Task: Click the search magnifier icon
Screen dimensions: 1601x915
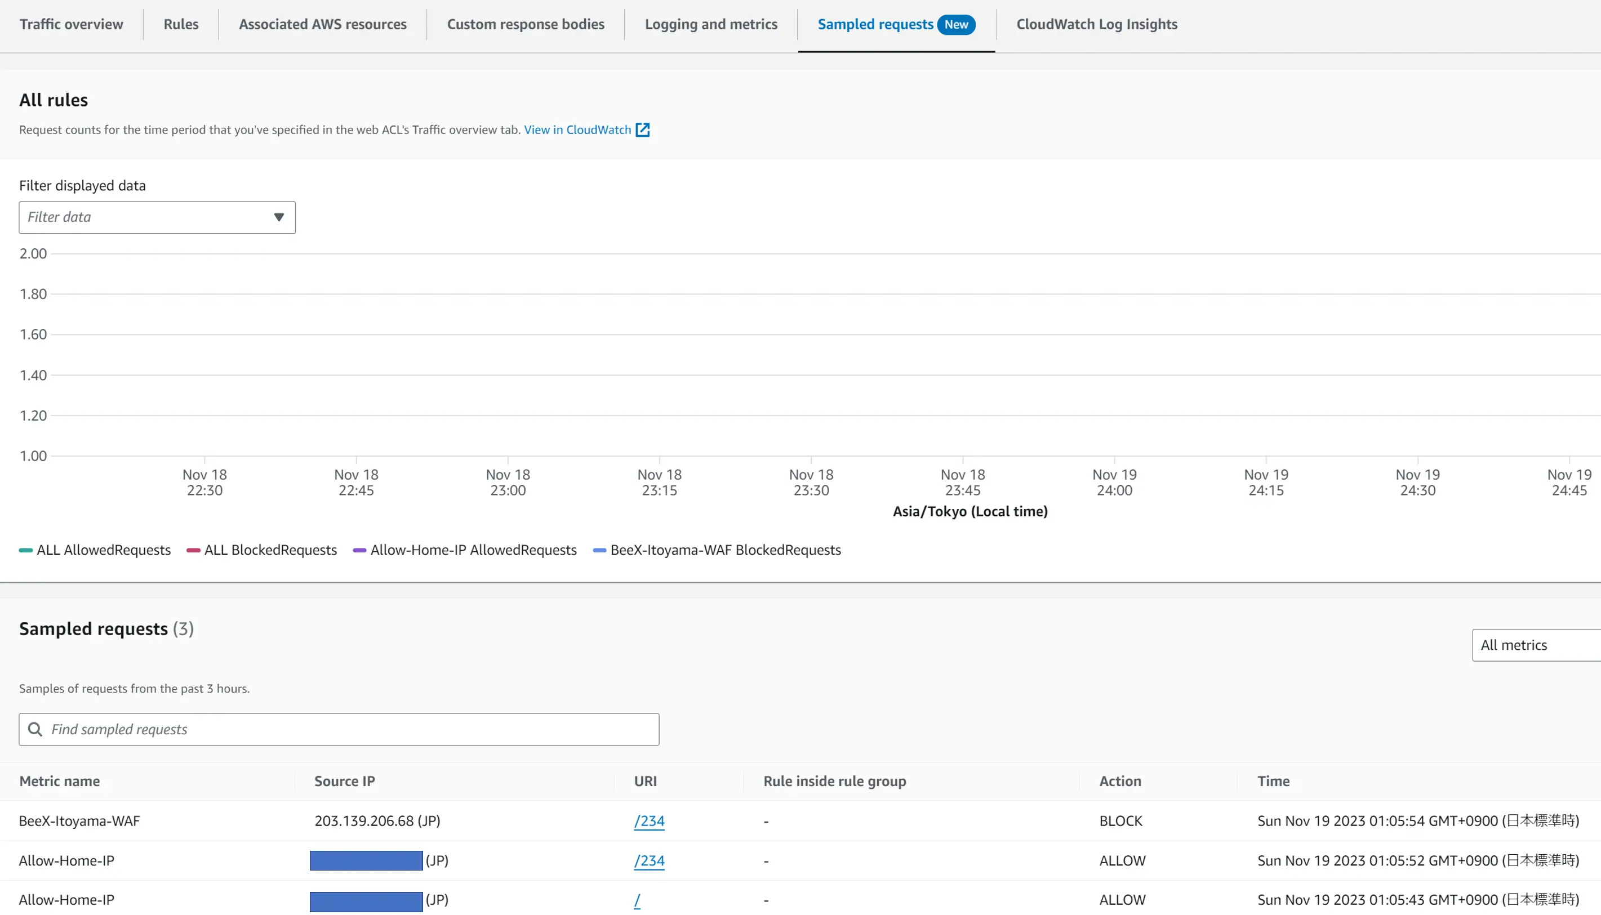Action: coord(35,729)
